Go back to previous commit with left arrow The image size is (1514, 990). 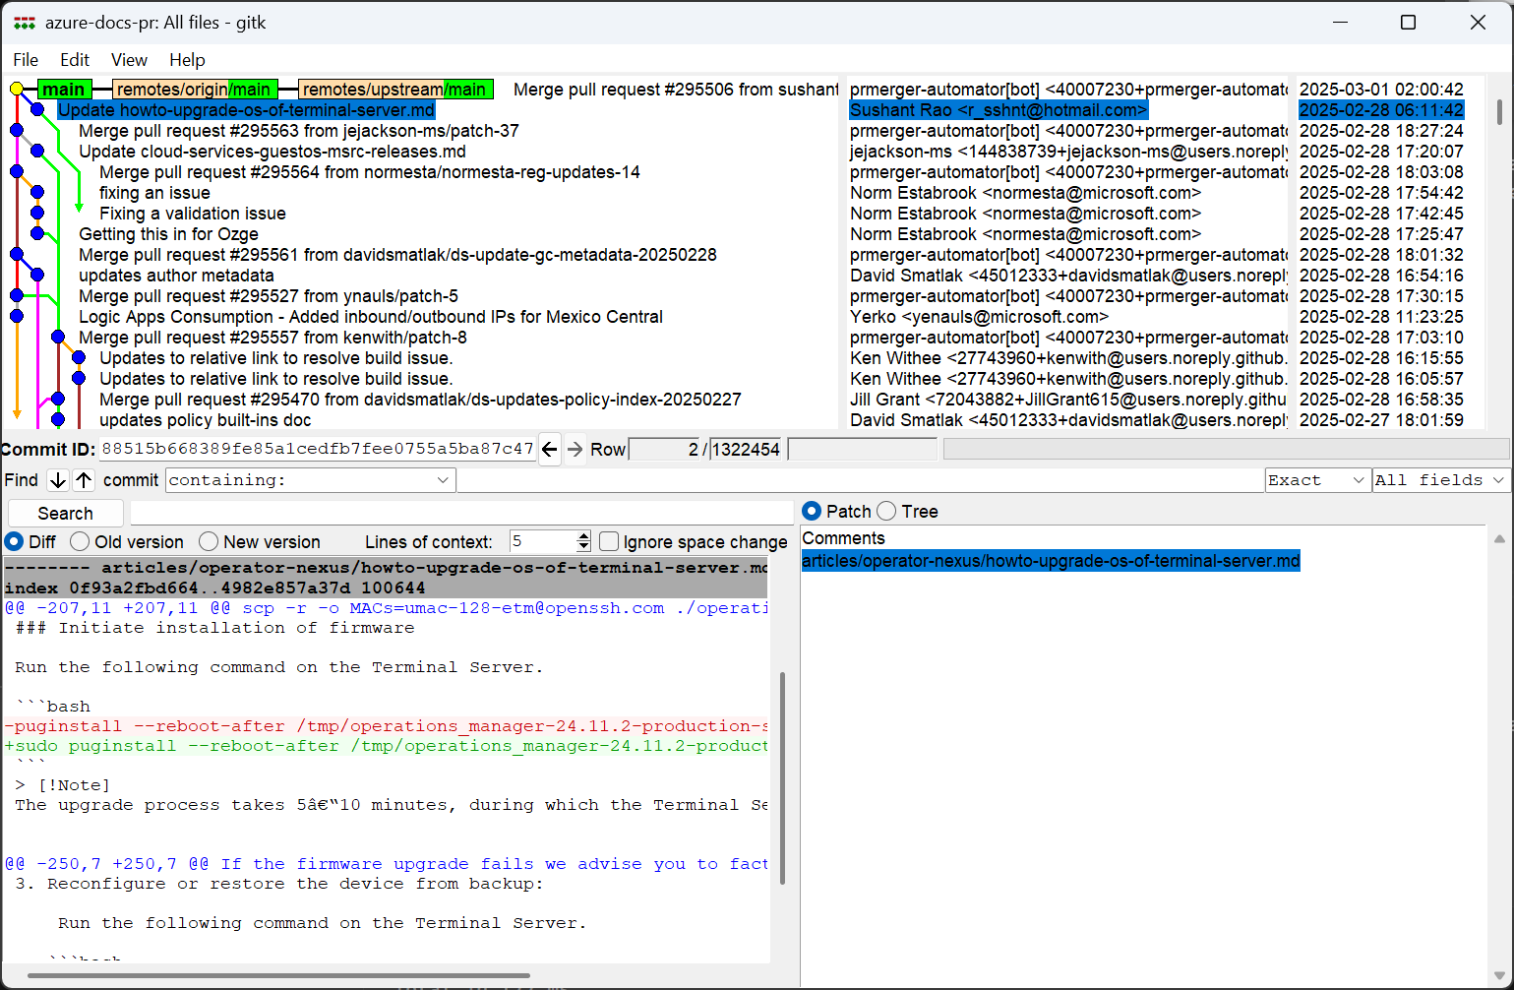pos(549,450)
